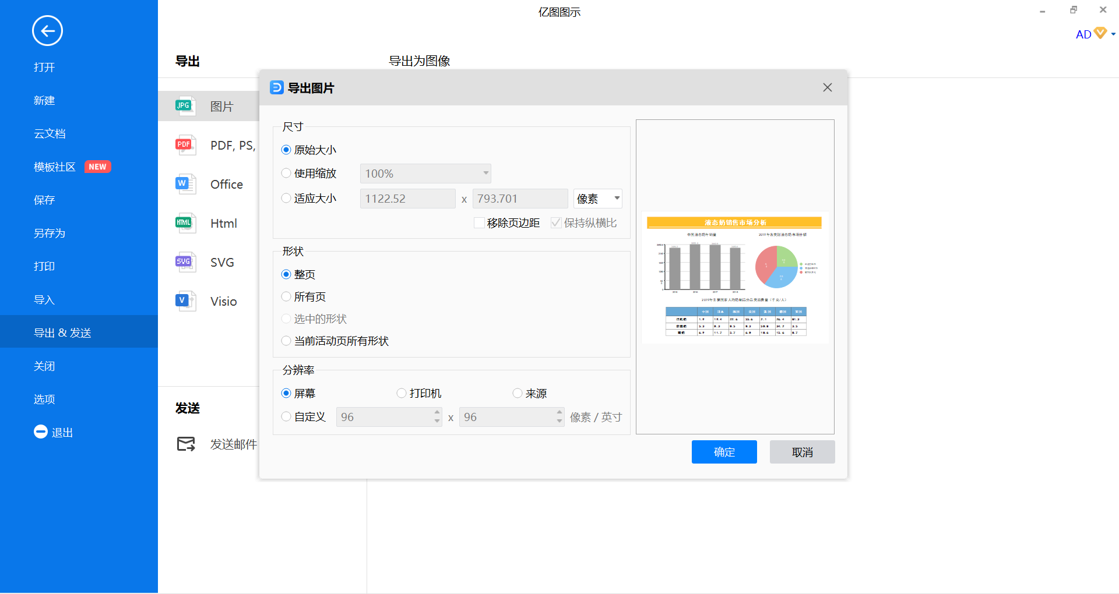
Task: Select the Visio export file icon
Action: [x=185, y=301]
